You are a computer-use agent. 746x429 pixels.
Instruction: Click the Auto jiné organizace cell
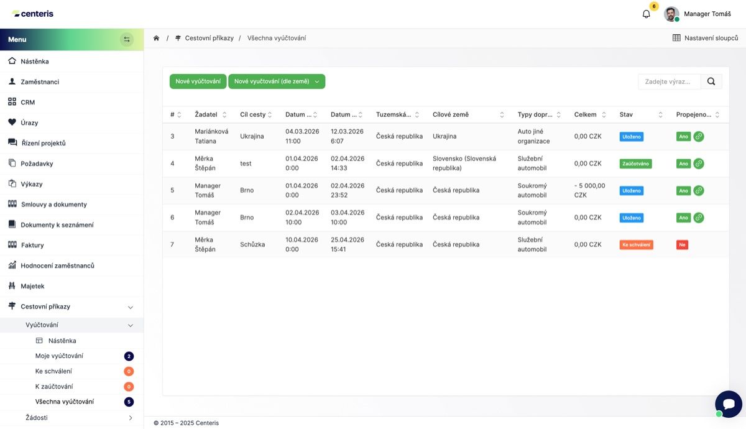click(534, 136)
